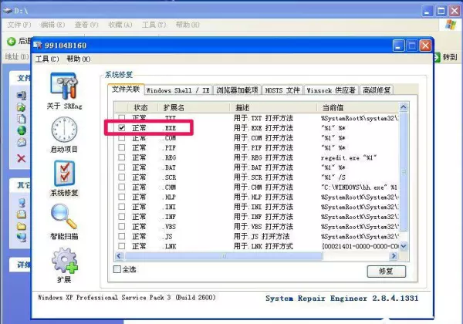Sort by the 状态 column header
The height and width of the screenshot is (324, 463).
142,107
